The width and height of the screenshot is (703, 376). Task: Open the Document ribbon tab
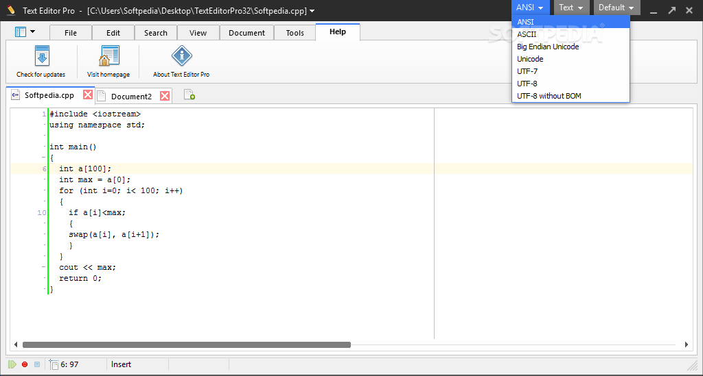pos(246,33)
